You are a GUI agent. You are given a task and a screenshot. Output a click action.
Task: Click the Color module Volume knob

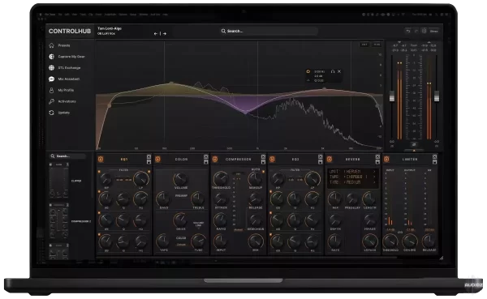point(180,179)
